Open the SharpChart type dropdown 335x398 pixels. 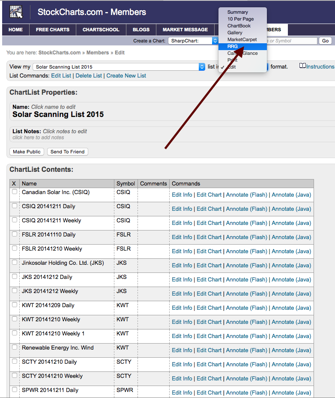193,41
